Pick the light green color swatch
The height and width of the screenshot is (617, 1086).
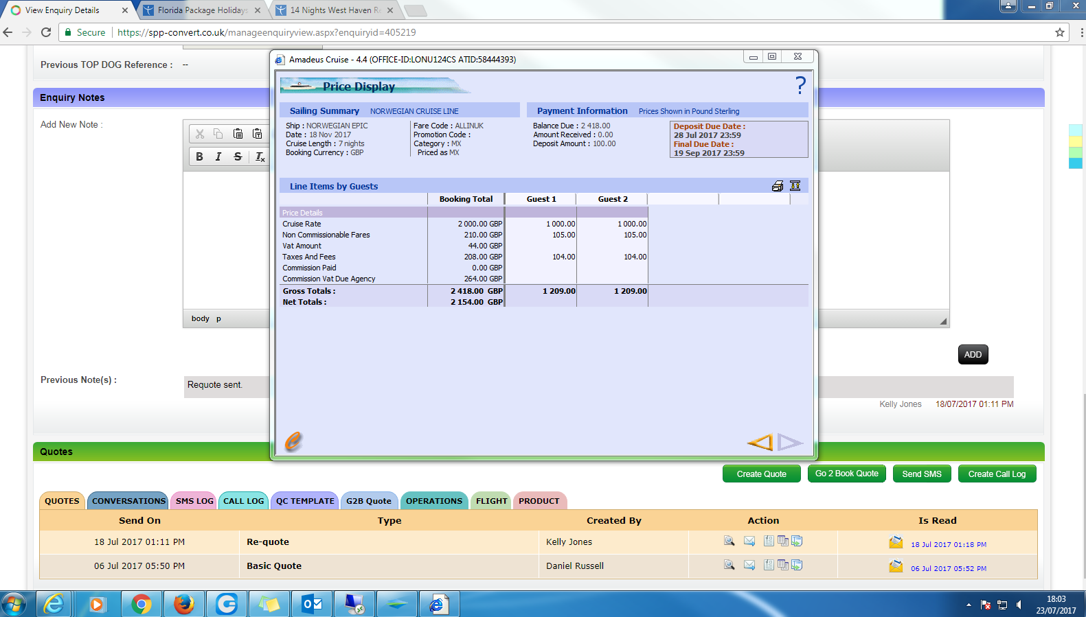click(1076, 152)
